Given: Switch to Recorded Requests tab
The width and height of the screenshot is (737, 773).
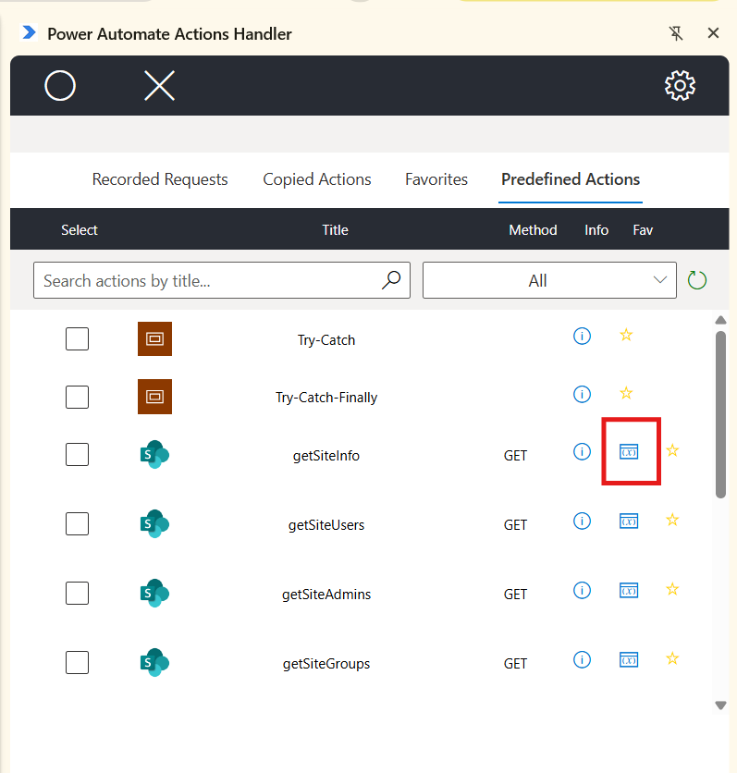Looking at the screenshot, I should click(x=160, y=179).
